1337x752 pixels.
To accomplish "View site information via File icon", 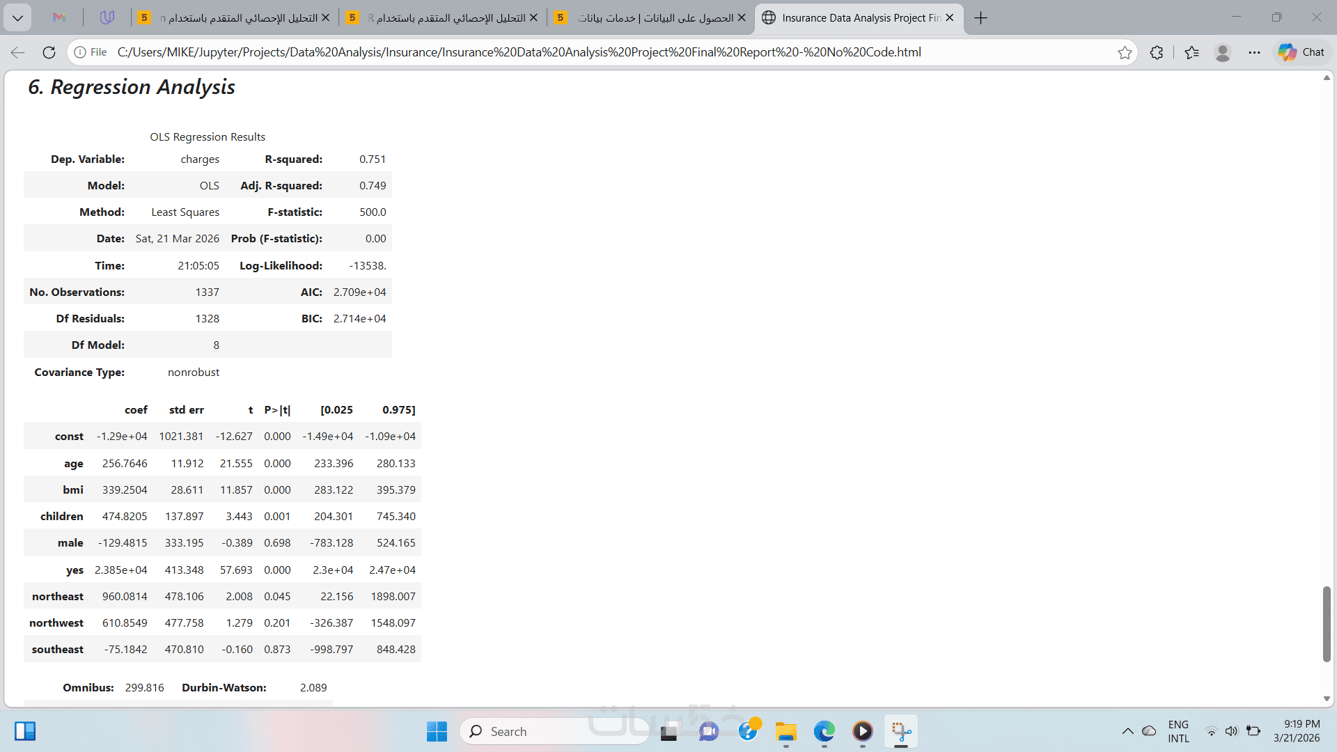I will point(91,52).
